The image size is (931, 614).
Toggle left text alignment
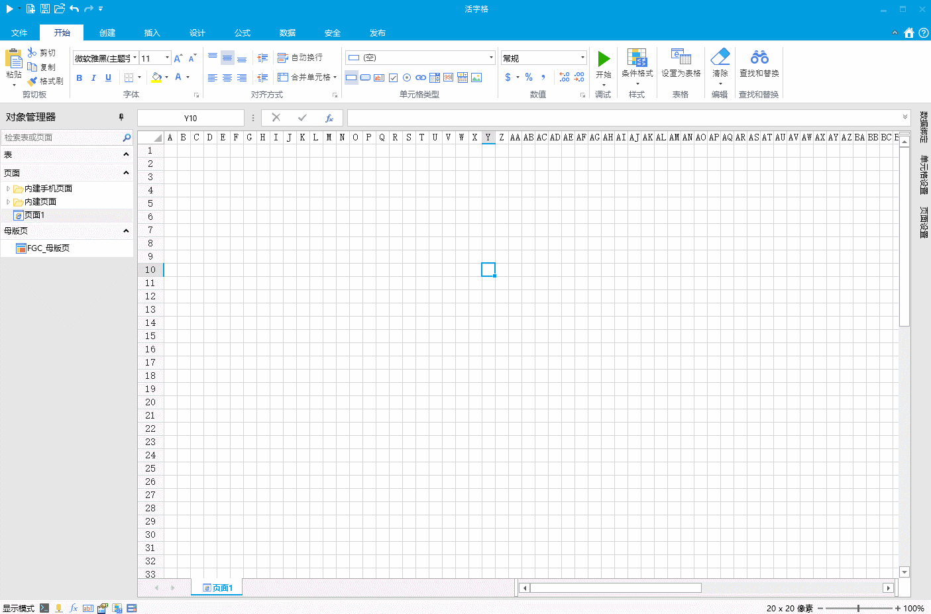pos(213,77)
